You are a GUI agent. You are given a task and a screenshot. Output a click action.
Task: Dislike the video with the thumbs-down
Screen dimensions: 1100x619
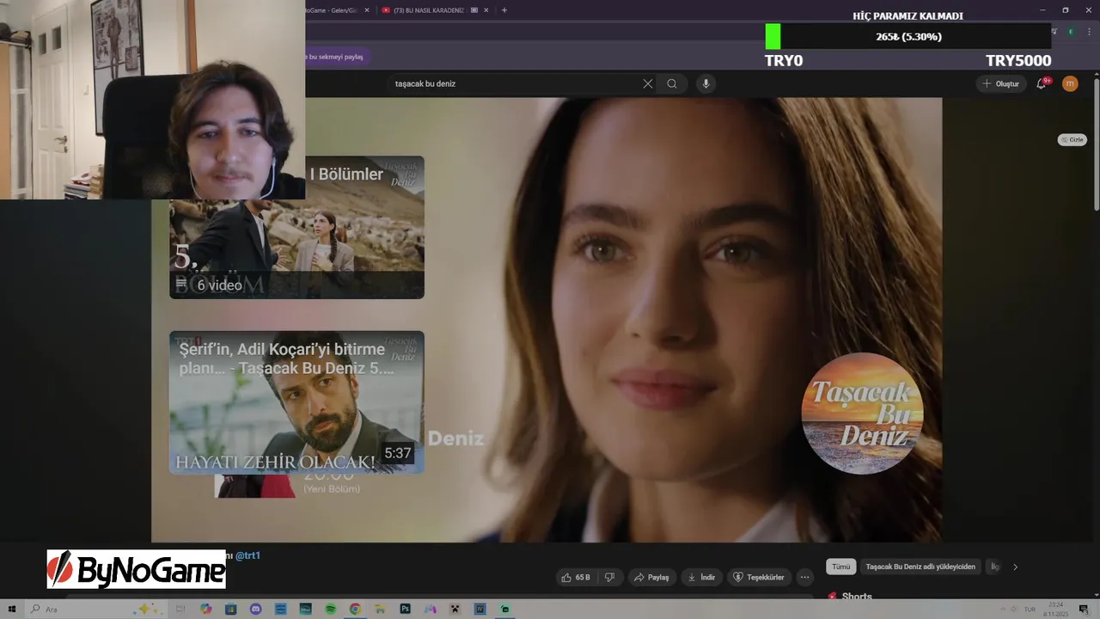tap(609, 577)
